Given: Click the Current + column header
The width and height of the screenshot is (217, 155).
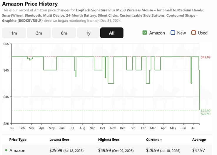Looking at the screenshot, I should (154, 139).
